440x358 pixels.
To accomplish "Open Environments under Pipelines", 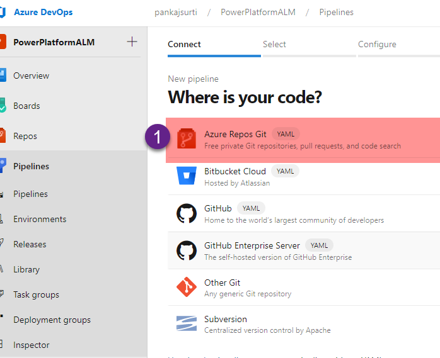I will pos(40,220).
